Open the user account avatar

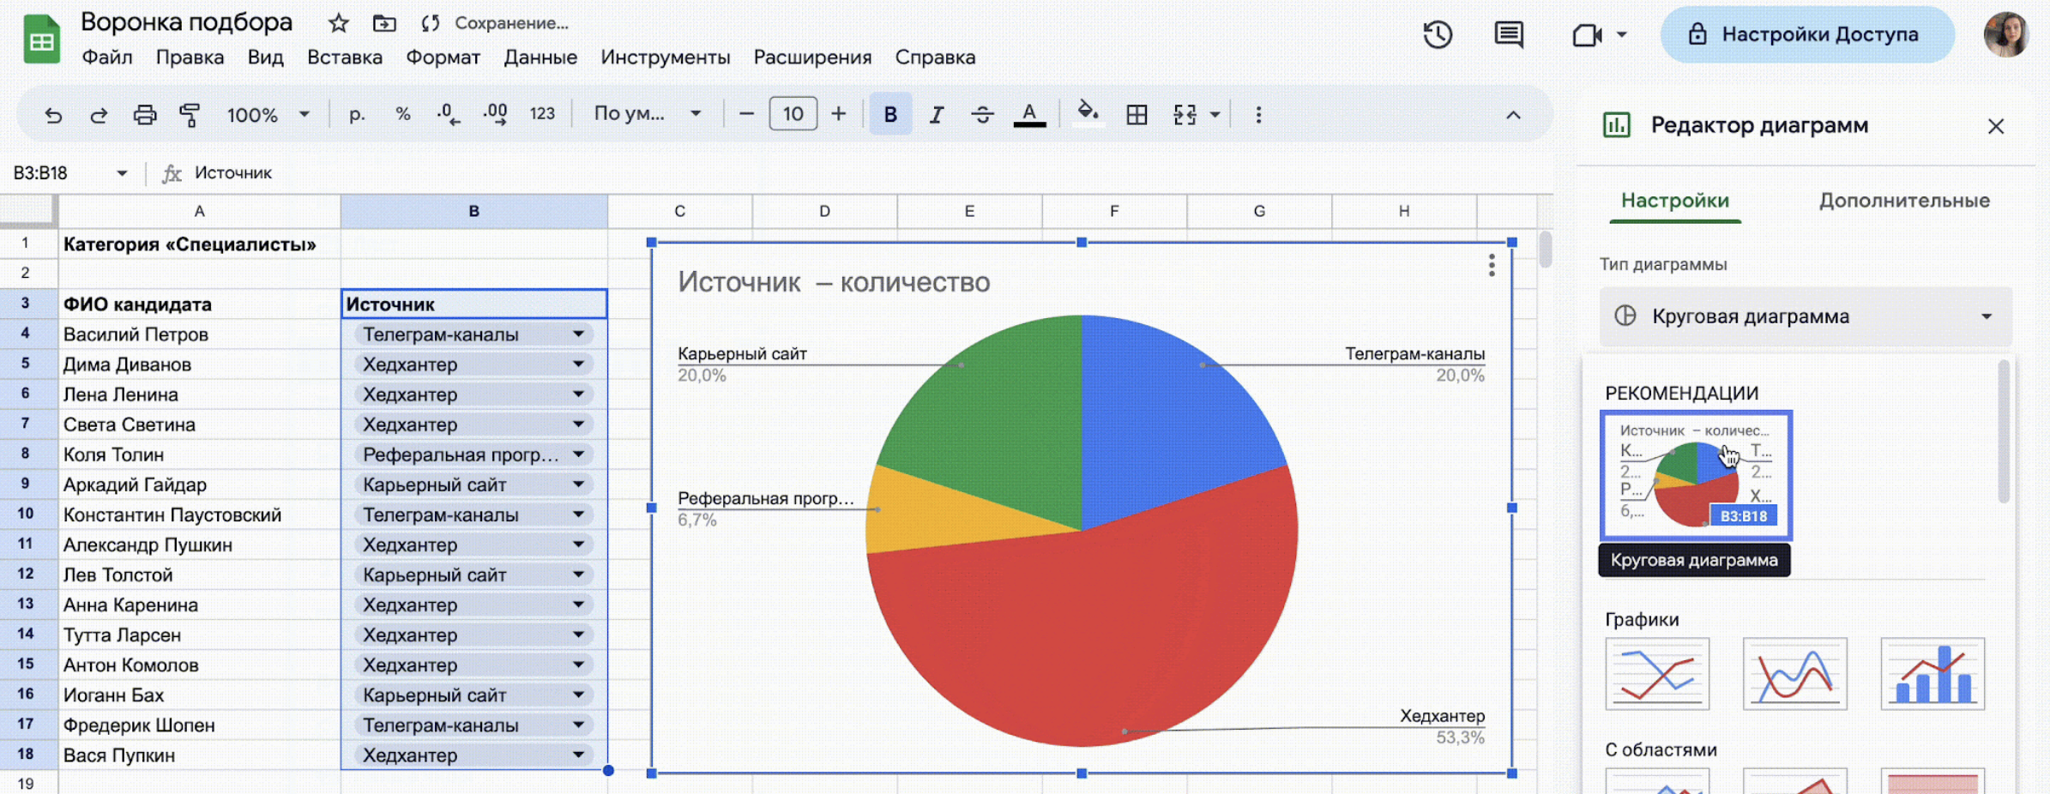tap(2006, 34)
